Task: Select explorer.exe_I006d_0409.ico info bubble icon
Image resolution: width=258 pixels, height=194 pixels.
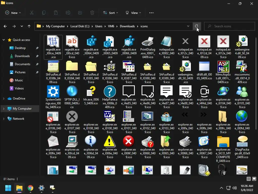Action: (91, 147)
